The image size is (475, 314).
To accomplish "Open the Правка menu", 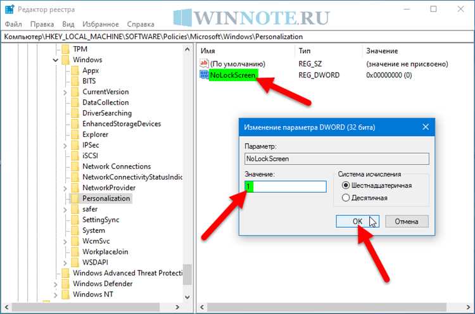I will [42, 24].
